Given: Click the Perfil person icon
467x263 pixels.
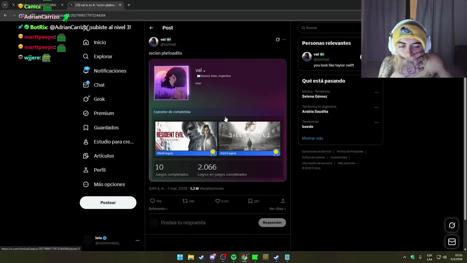Looking at the screenshot, I should [x=86, y=170].
